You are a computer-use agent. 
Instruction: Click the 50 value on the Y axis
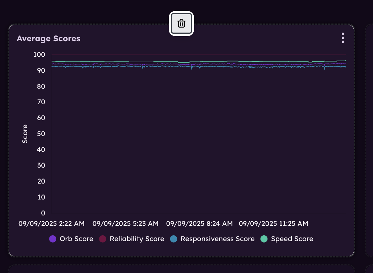click(41, 134)
